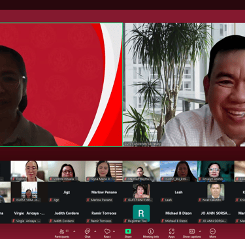The height and width of the screenshot is (239, 245).
Task: Click muted mic icon on Noel Caliston label
Action: point(200,200)
